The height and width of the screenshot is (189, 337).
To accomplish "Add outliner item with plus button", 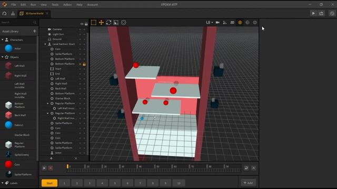I will [x=51, y=159].
